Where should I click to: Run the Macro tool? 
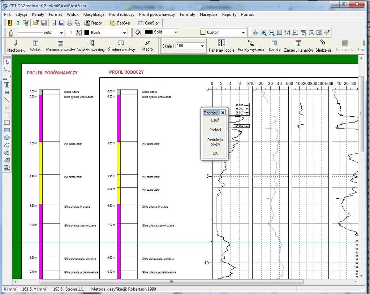pos(147,46)
